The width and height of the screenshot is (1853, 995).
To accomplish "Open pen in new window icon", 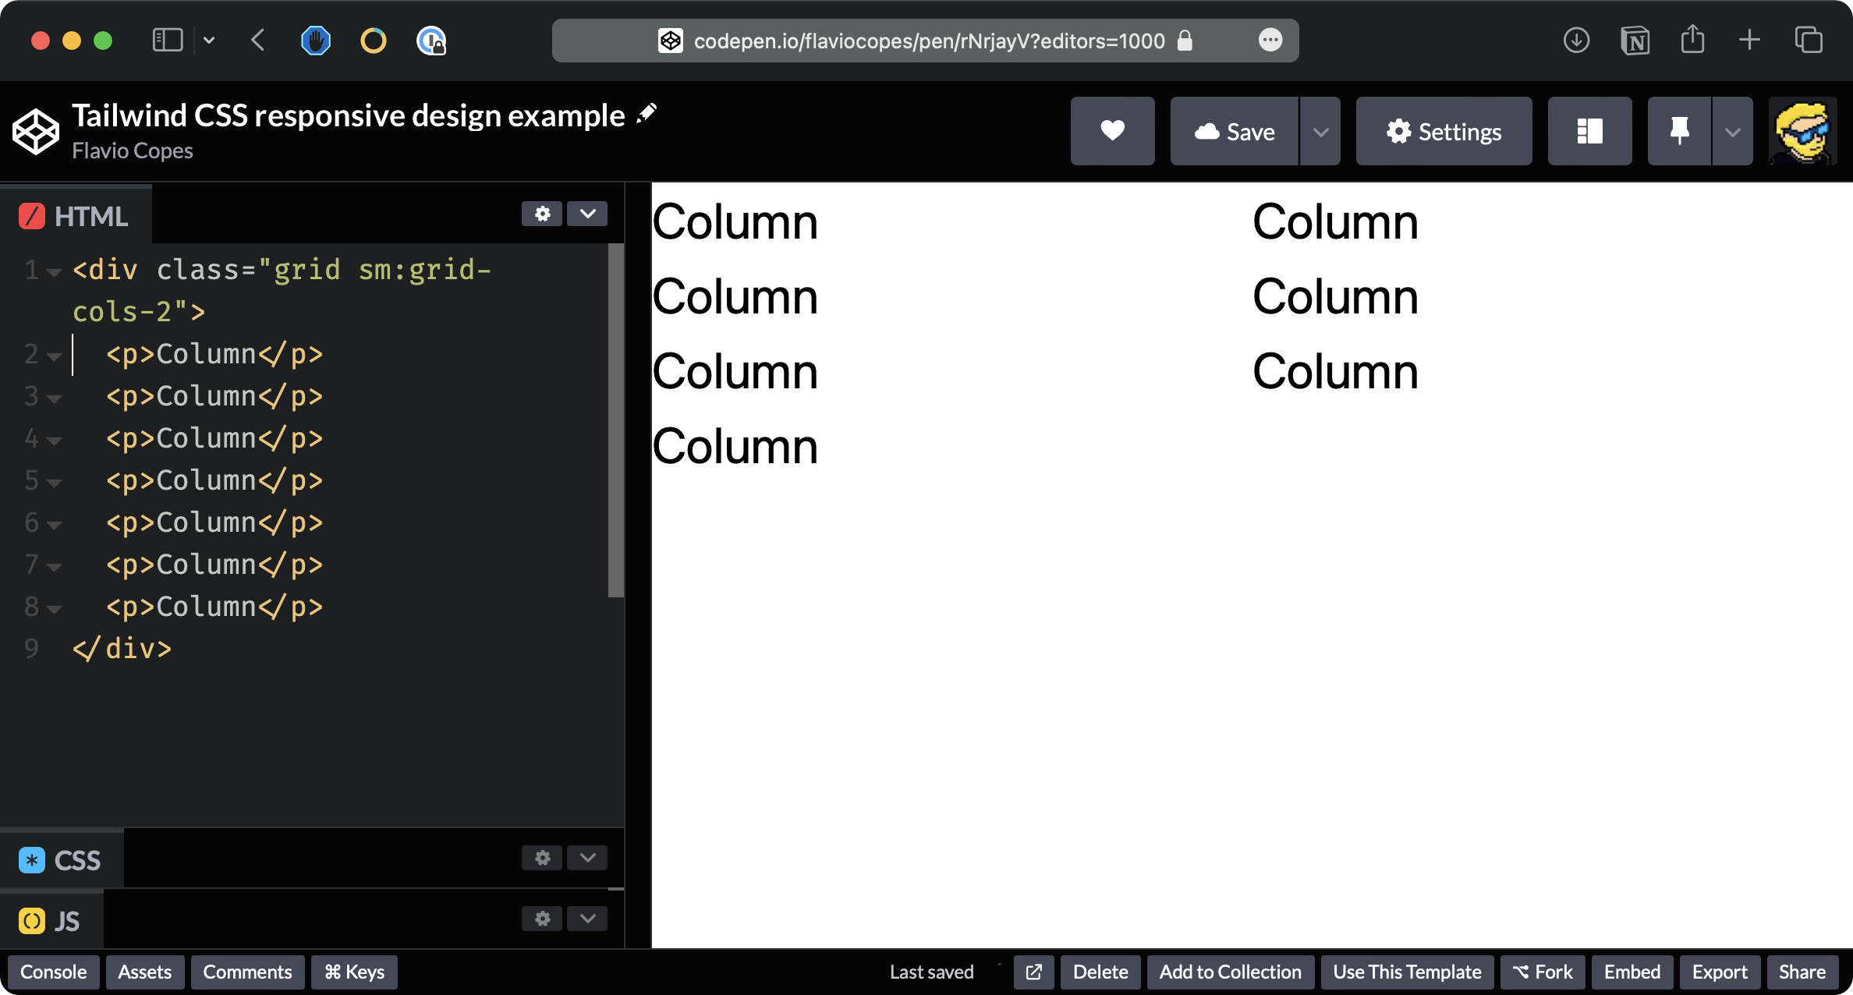I will (x=1033, y=972).
